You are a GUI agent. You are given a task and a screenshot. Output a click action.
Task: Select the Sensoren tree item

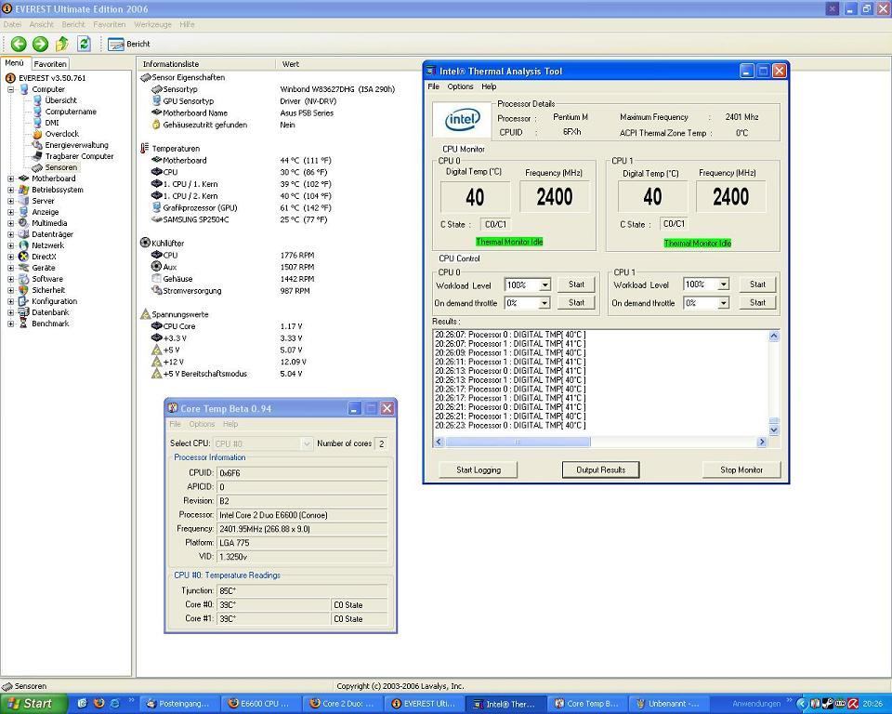click(61, 167)
